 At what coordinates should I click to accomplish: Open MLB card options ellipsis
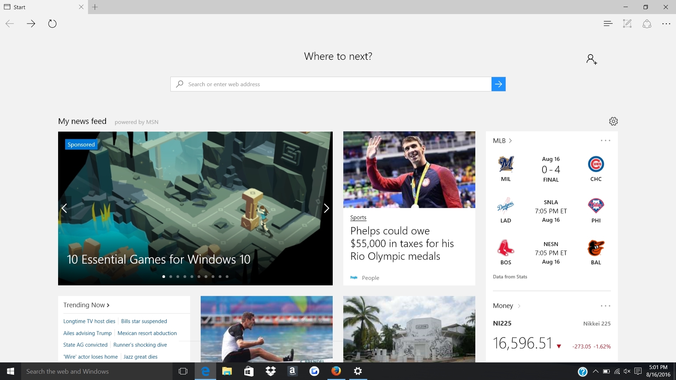point(606,141)
